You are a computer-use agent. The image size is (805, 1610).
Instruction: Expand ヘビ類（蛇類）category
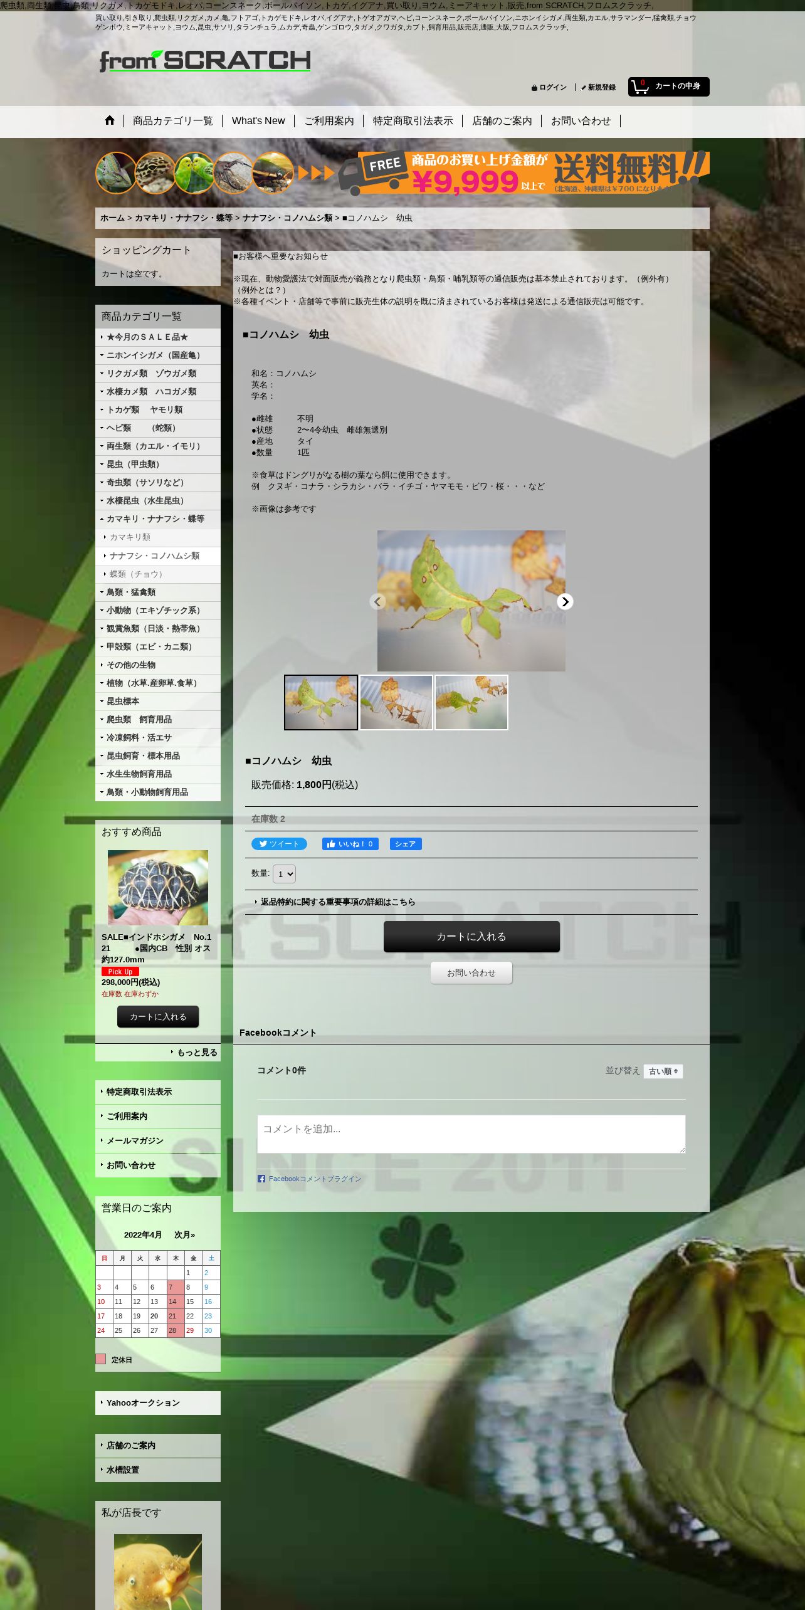pyautogui.click(x=157, y=428)
